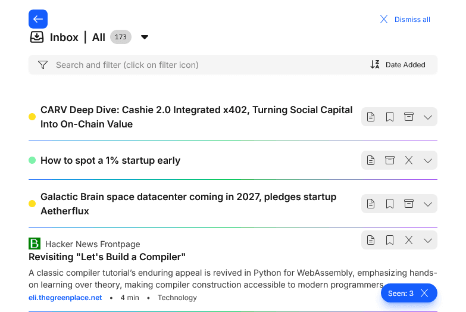Click the blue back arrow button
Screen dimensions: 466x312
[x=38, y=19]
